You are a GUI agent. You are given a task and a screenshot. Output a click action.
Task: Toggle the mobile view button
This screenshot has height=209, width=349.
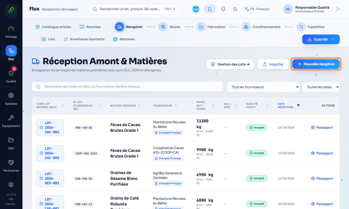210,9
